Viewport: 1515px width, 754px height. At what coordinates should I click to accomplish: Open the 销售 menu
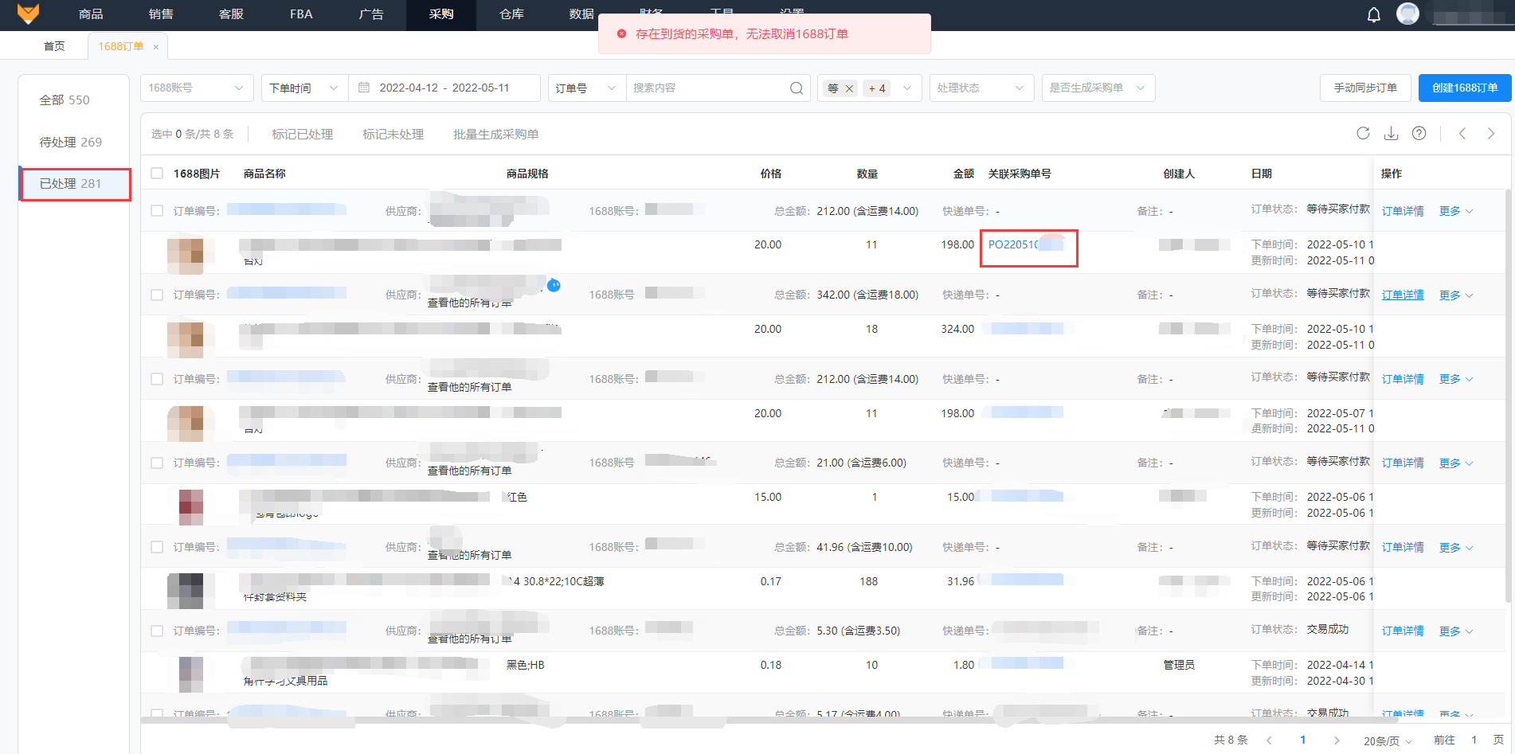pyautogui.click(x=161, y=14)
